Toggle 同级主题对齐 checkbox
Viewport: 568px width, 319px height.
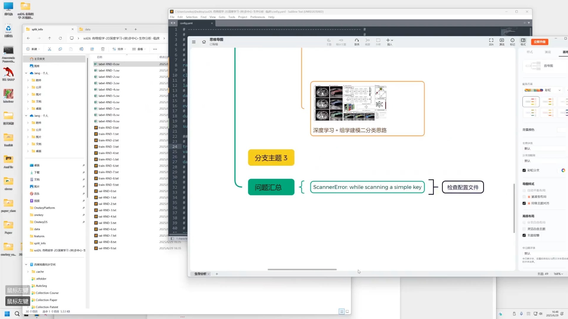point(524,203)
